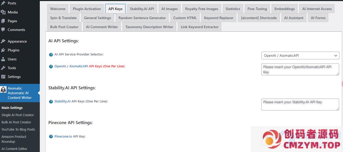Click the Users person icon
The width and height of the screenshot is (343, 152).
coord(3,59)
